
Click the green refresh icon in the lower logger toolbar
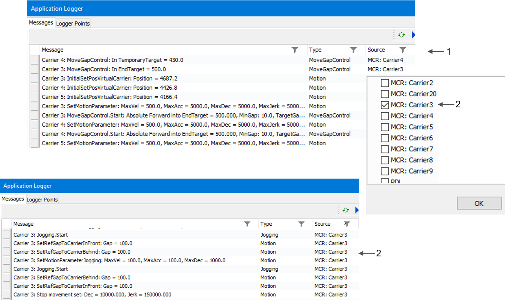(346, 210)
